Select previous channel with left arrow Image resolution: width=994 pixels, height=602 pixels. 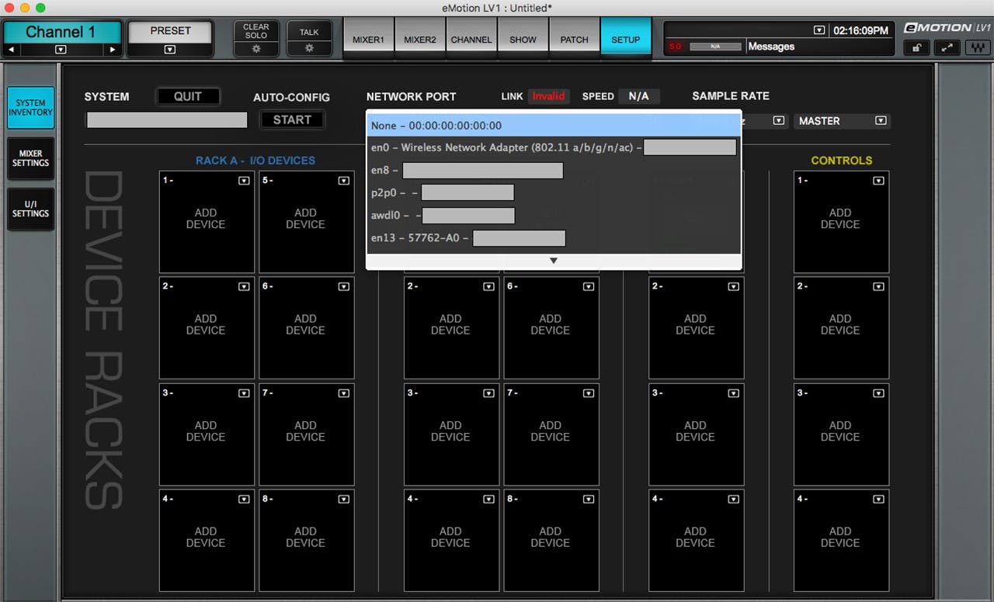coord(11,48)
